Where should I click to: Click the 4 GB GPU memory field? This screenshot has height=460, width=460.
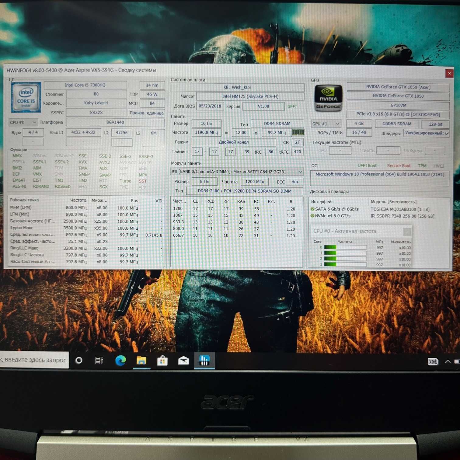359,124
